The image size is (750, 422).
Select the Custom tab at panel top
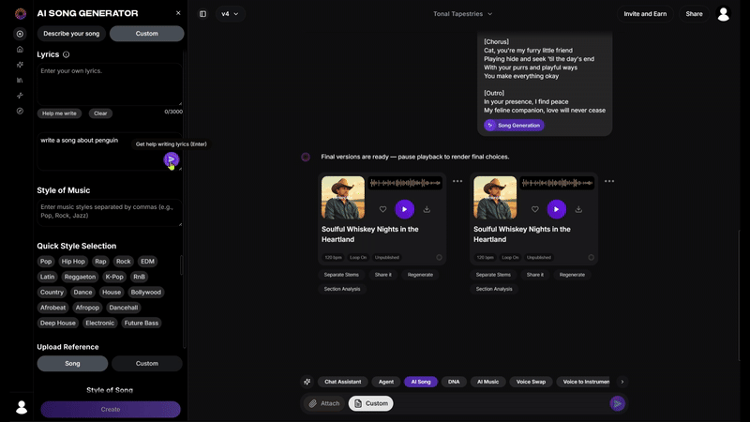click(146, 34)
